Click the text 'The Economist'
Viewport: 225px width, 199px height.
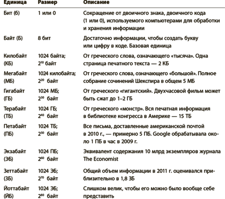pos(101,159)
